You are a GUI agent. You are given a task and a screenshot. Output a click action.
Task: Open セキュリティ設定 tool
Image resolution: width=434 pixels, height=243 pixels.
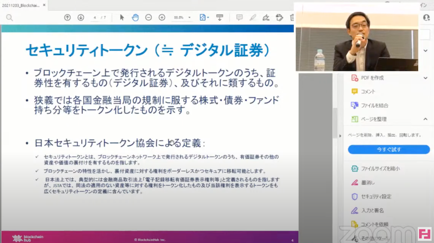(x=371, y=197)
